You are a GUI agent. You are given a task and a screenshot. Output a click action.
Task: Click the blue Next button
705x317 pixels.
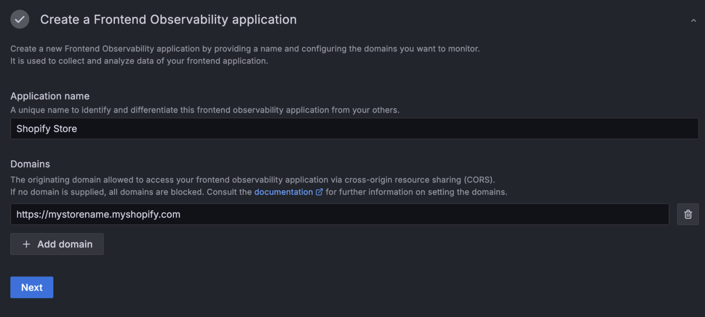32,287
